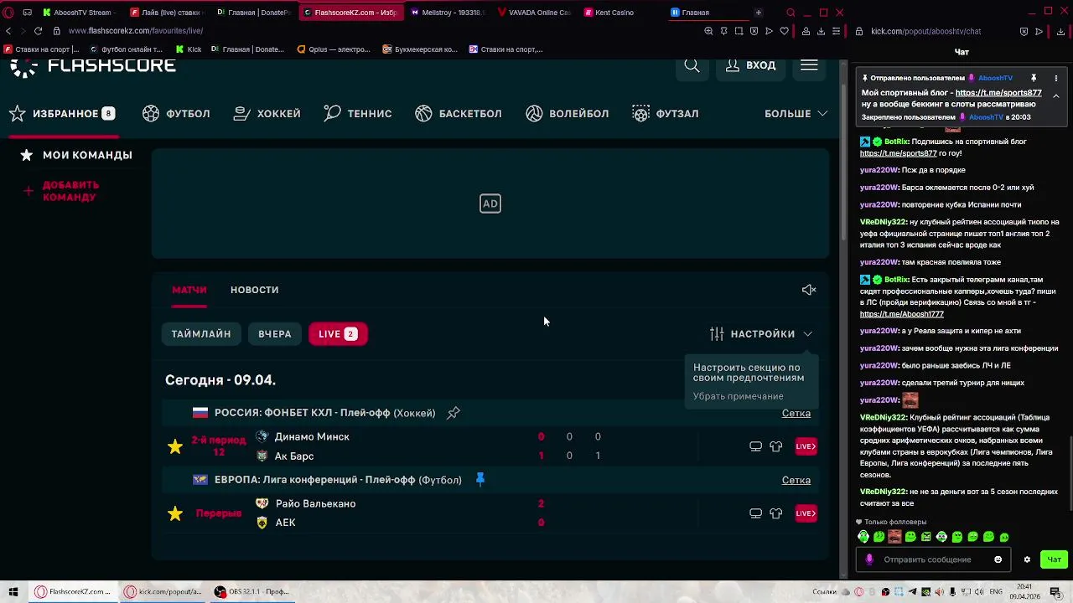
Task: Switch to Kent Casino browser tab
Action: [x=614, y=13]
